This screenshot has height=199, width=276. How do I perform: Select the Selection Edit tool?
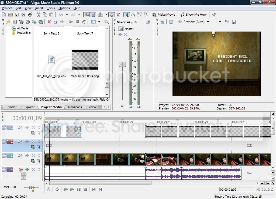(x=140, y=15)
